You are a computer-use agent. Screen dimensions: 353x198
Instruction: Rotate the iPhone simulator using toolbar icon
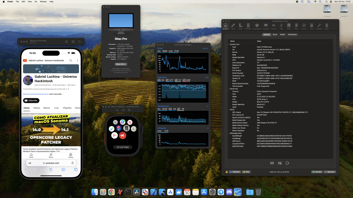pos(79,42)
